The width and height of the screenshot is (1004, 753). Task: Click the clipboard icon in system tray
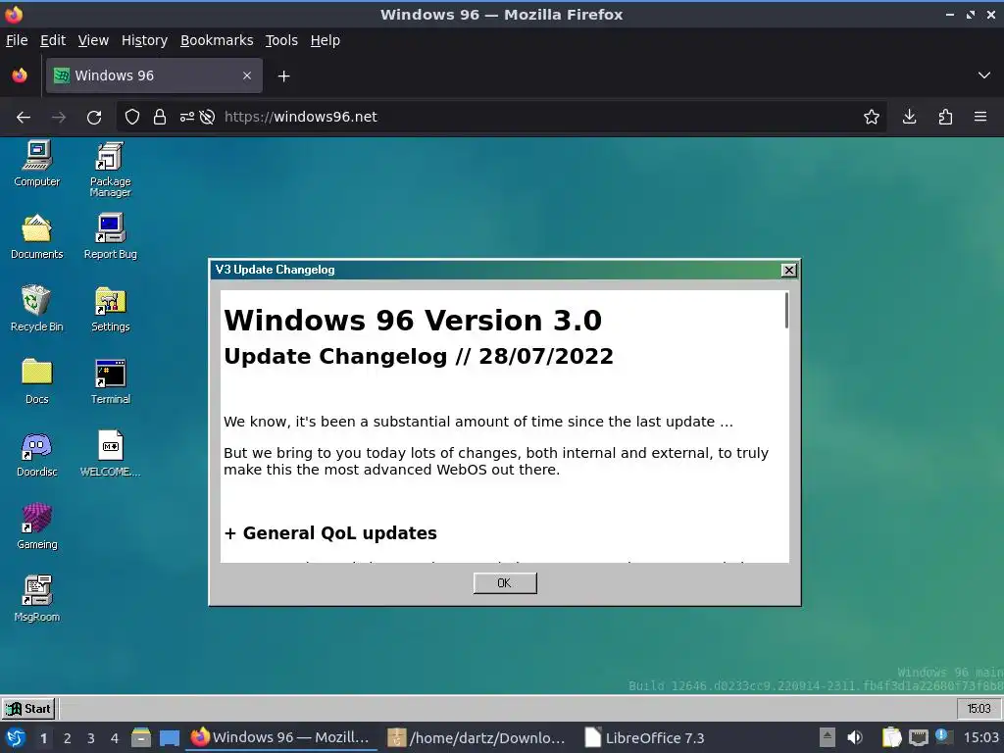(891, 737)
